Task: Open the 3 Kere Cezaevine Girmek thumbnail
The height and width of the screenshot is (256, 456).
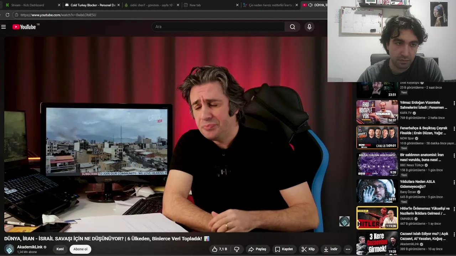Action: [377, 243]
